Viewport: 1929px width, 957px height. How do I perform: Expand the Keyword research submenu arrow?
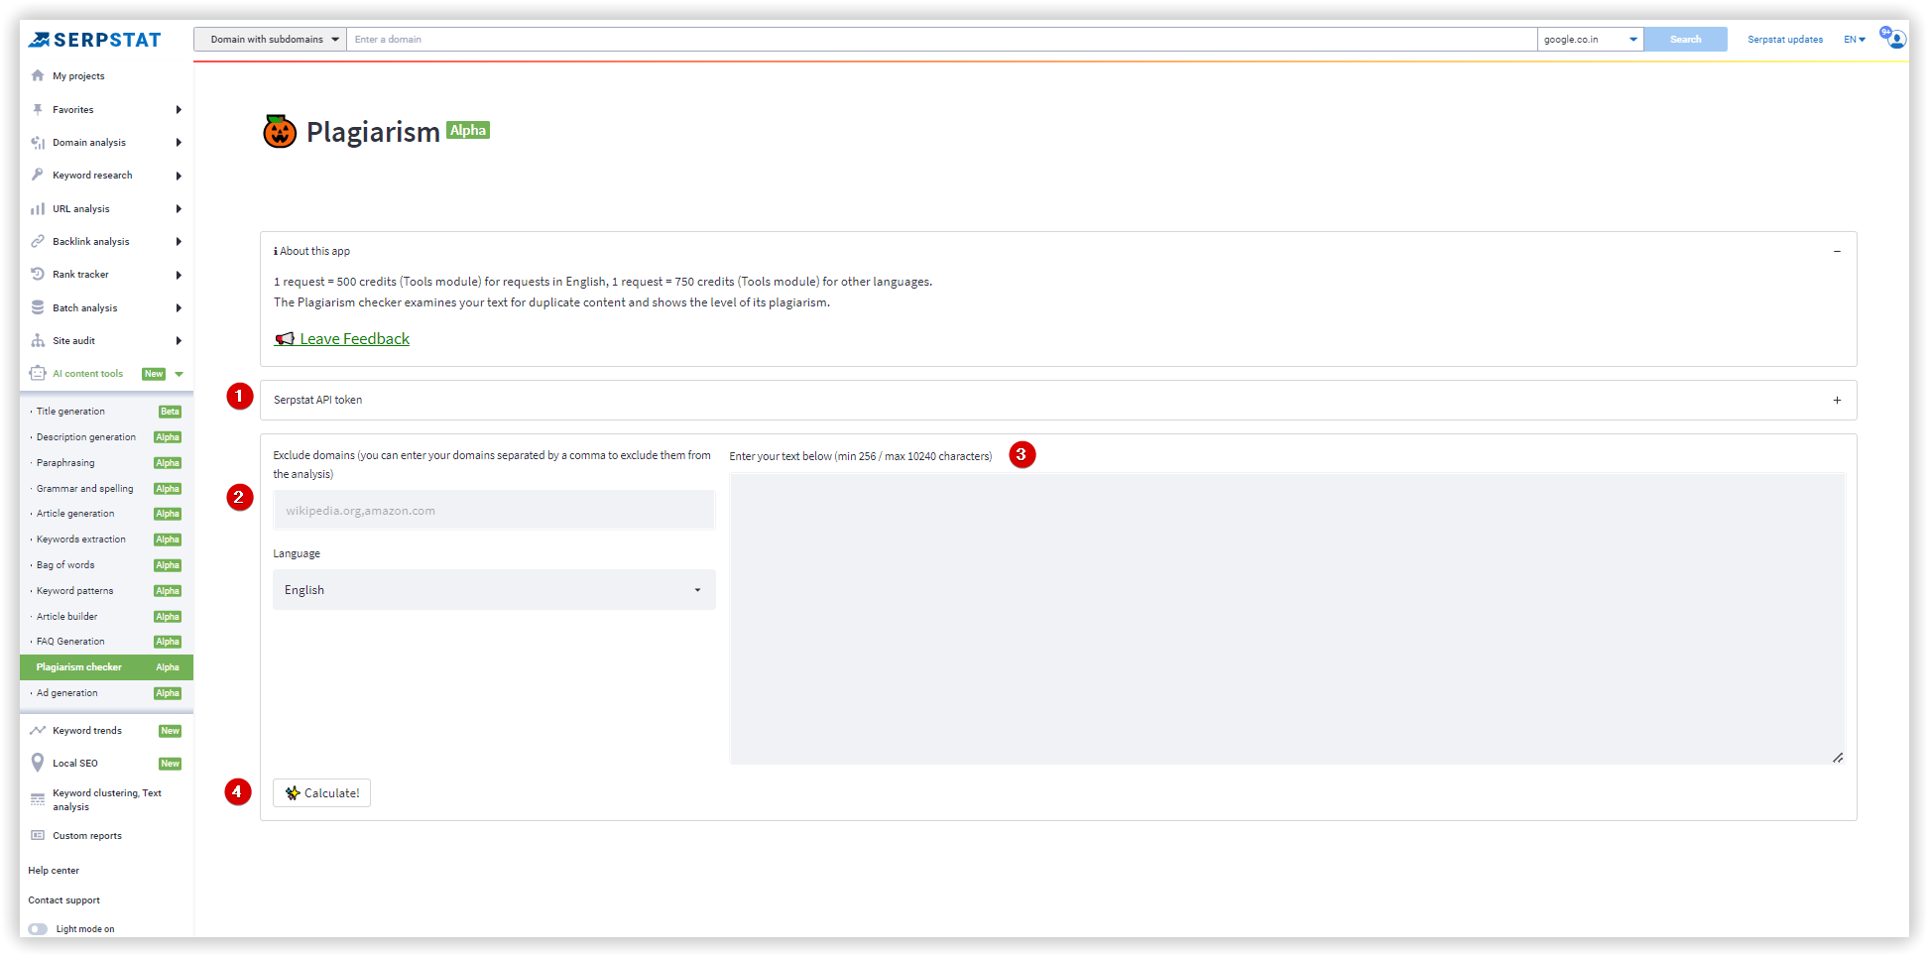click(x=179, y=176)
